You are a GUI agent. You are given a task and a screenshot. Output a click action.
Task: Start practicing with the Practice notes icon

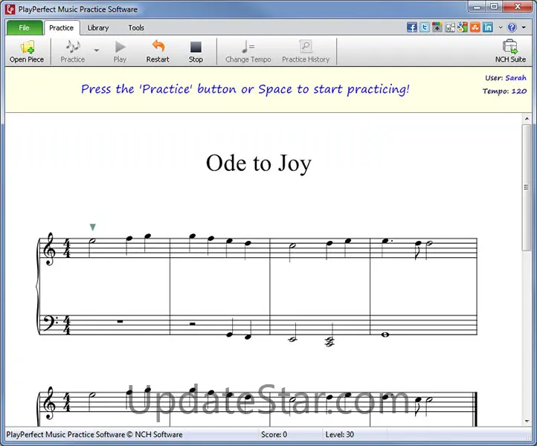[x=73, y=51]
